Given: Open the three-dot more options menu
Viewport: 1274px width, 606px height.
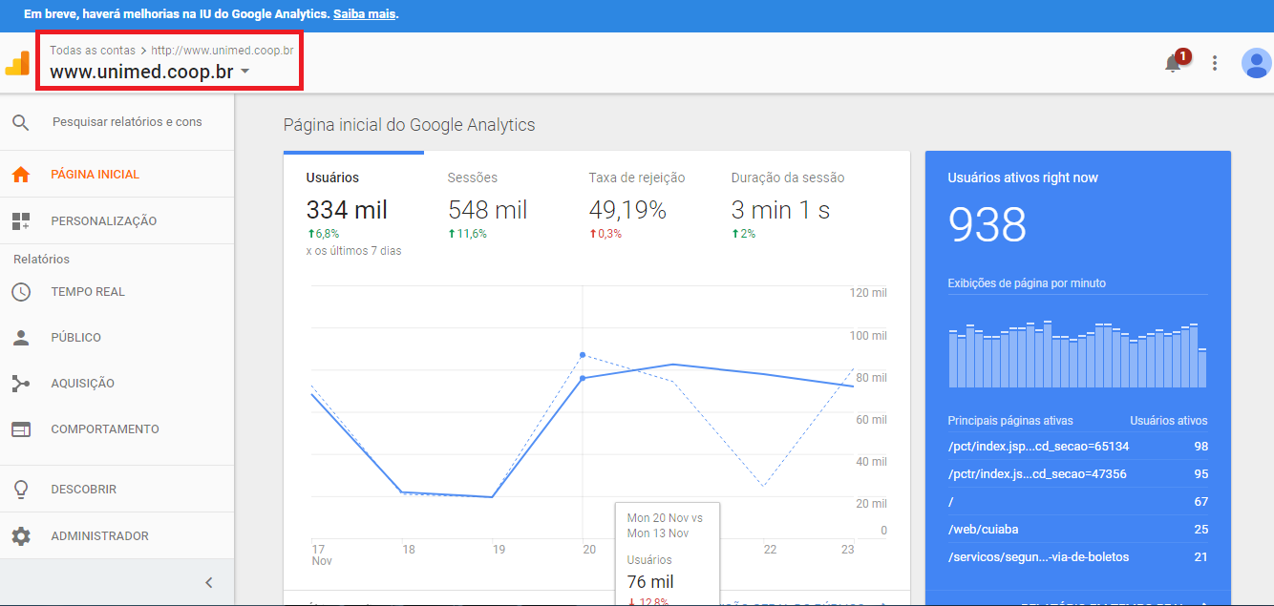Looking at the screenshot, I should [1215, 63].
